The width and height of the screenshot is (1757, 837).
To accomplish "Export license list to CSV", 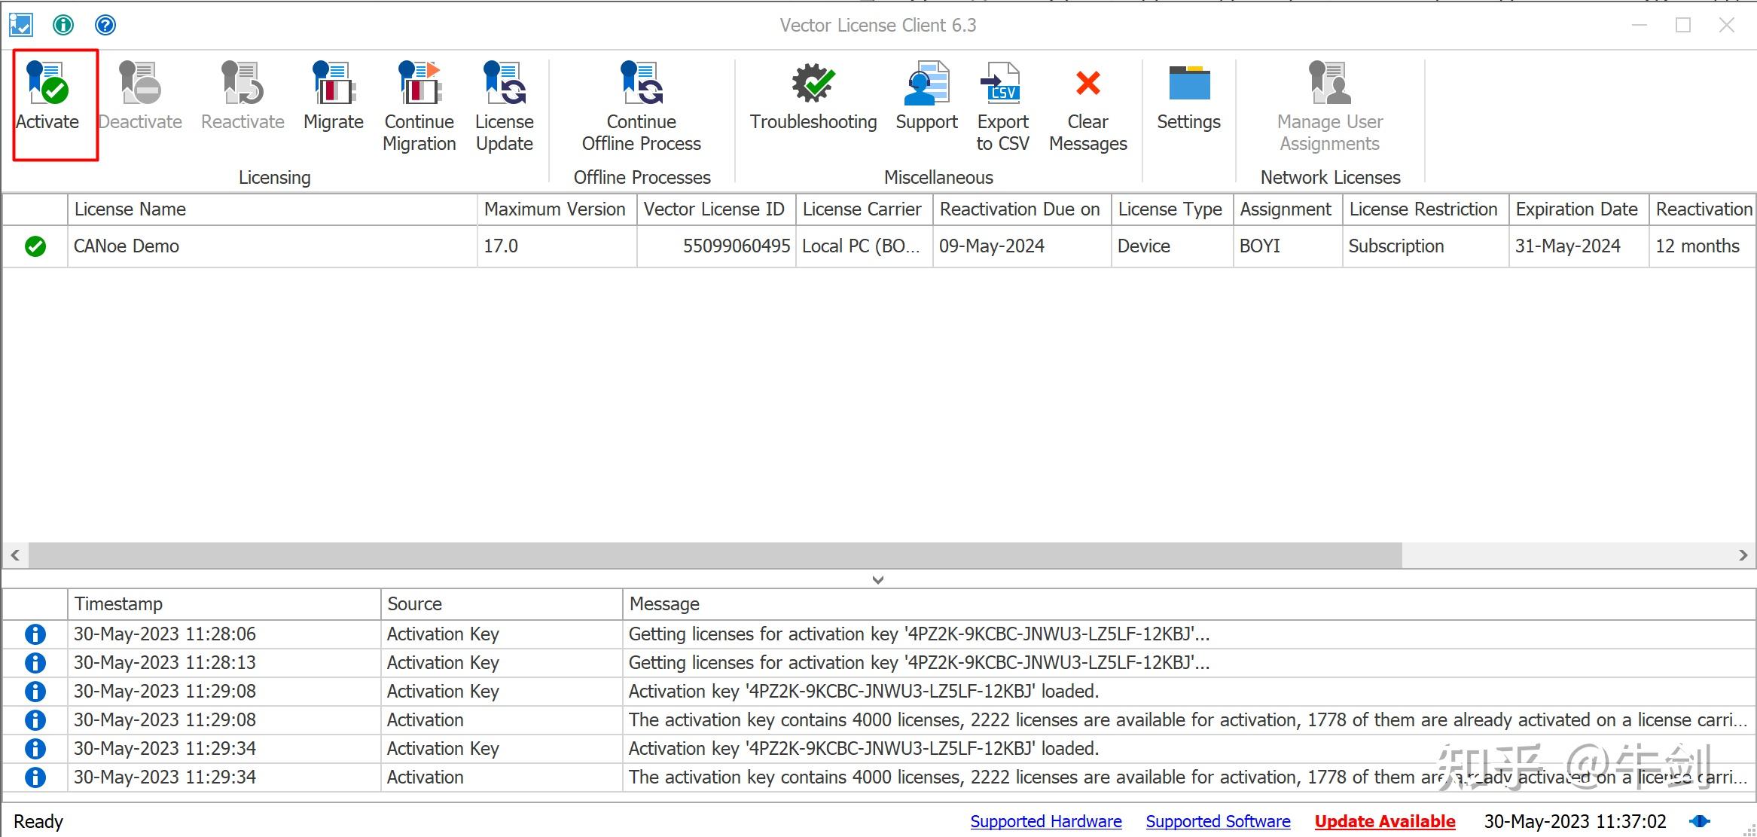I will [1002, 84].
